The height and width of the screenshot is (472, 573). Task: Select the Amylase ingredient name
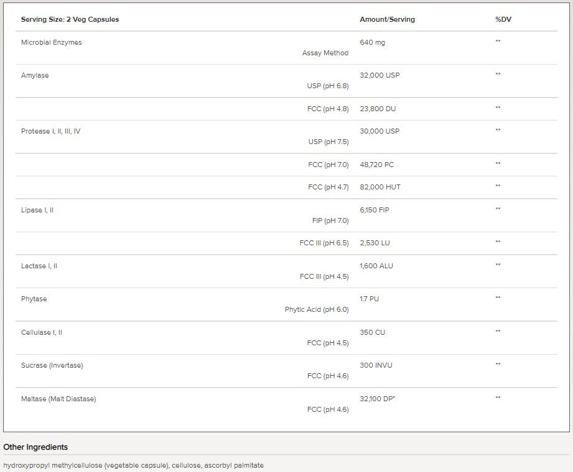[35, 75]
